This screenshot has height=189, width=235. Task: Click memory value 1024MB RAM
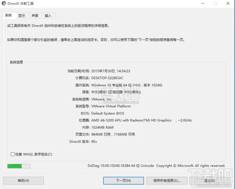click(102, 127)
